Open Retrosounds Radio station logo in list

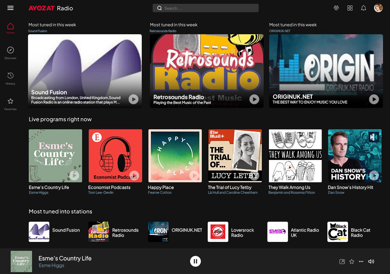click(x=99, y=232)
